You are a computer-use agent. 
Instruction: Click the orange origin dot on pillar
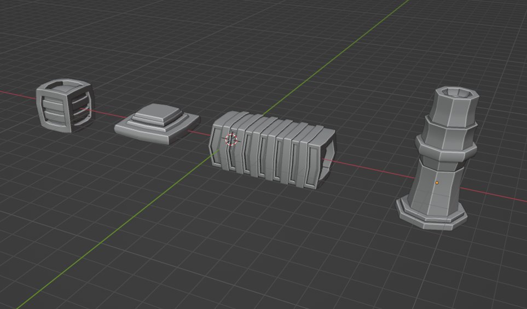click(437, 183)
